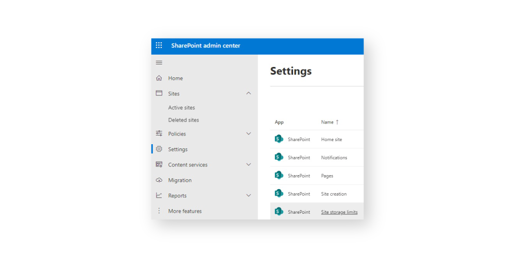Screen dimensions: 515x258
Task: Open Deleted sites in navigation
Action: click(x=183, y=120)
